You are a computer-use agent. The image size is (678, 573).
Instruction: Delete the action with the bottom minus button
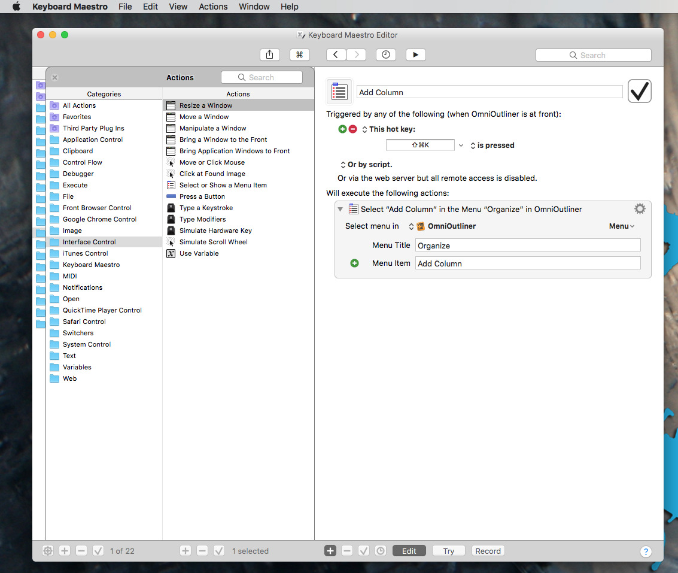pos(347,550)
